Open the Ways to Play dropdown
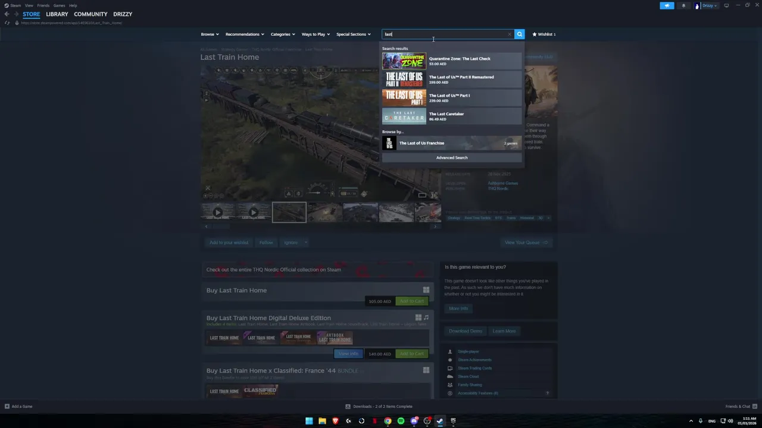Viewport: 762px width, 428px height. [316, 34]
